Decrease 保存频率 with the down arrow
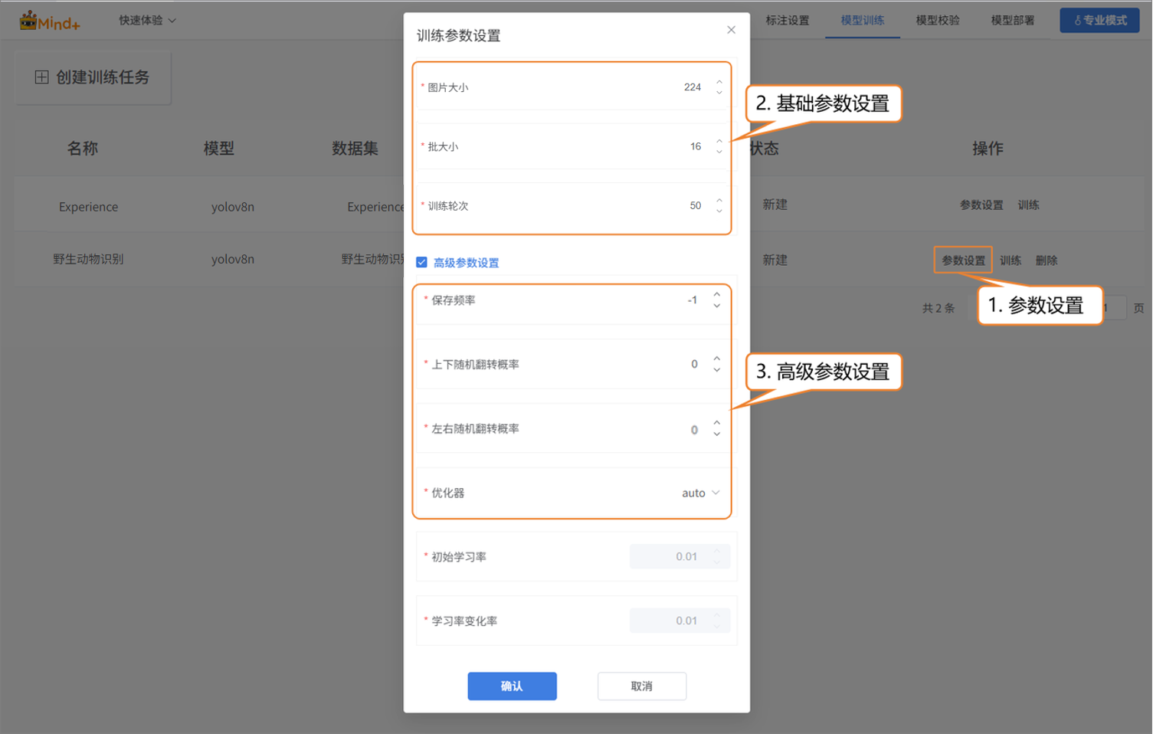1153x734 pixels. coord(716,306)
